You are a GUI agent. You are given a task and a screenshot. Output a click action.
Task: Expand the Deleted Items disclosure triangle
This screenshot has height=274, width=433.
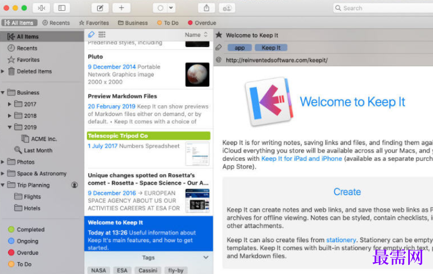(x=3, y=71)
